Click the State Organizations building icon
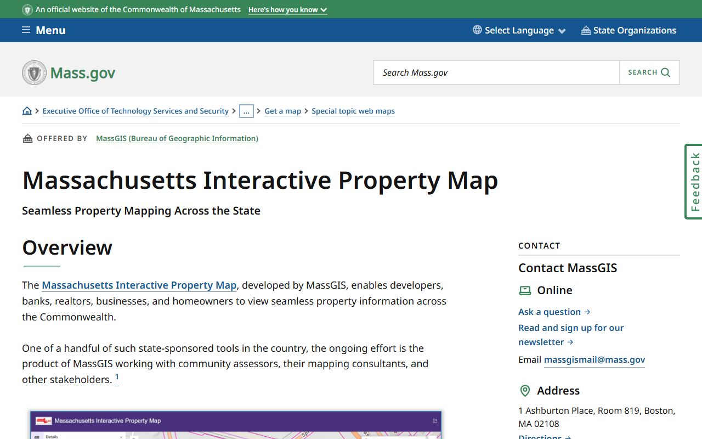Viewport: 702px width, 439px height. click(x=586, y=30)
